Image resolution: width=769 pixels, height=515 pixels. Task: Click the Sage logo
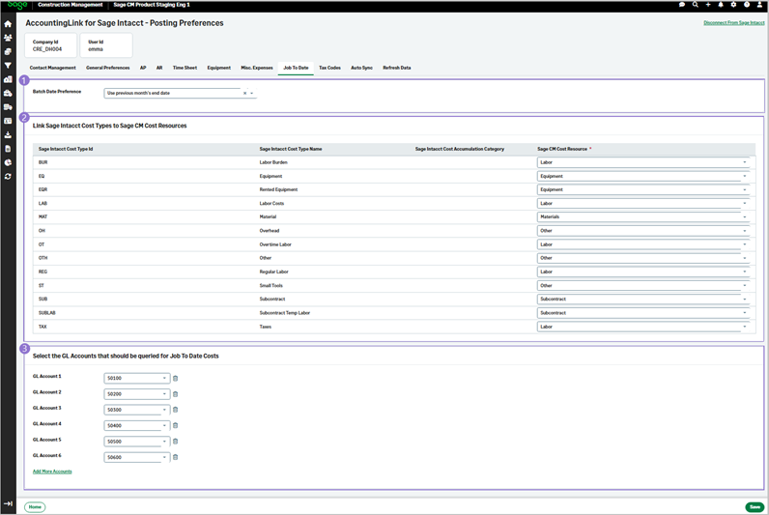click(x=17, y=5)
